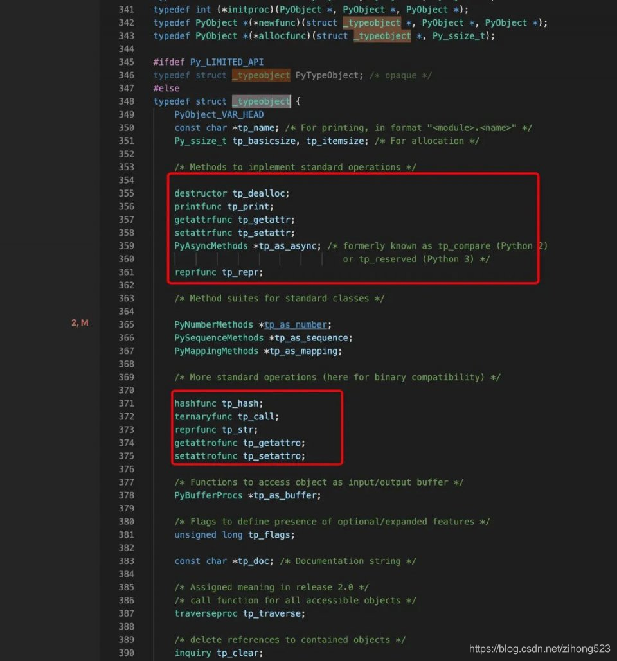617x661 pixels.
Task: Click the PyMappingMethods type
Action: 217,351
